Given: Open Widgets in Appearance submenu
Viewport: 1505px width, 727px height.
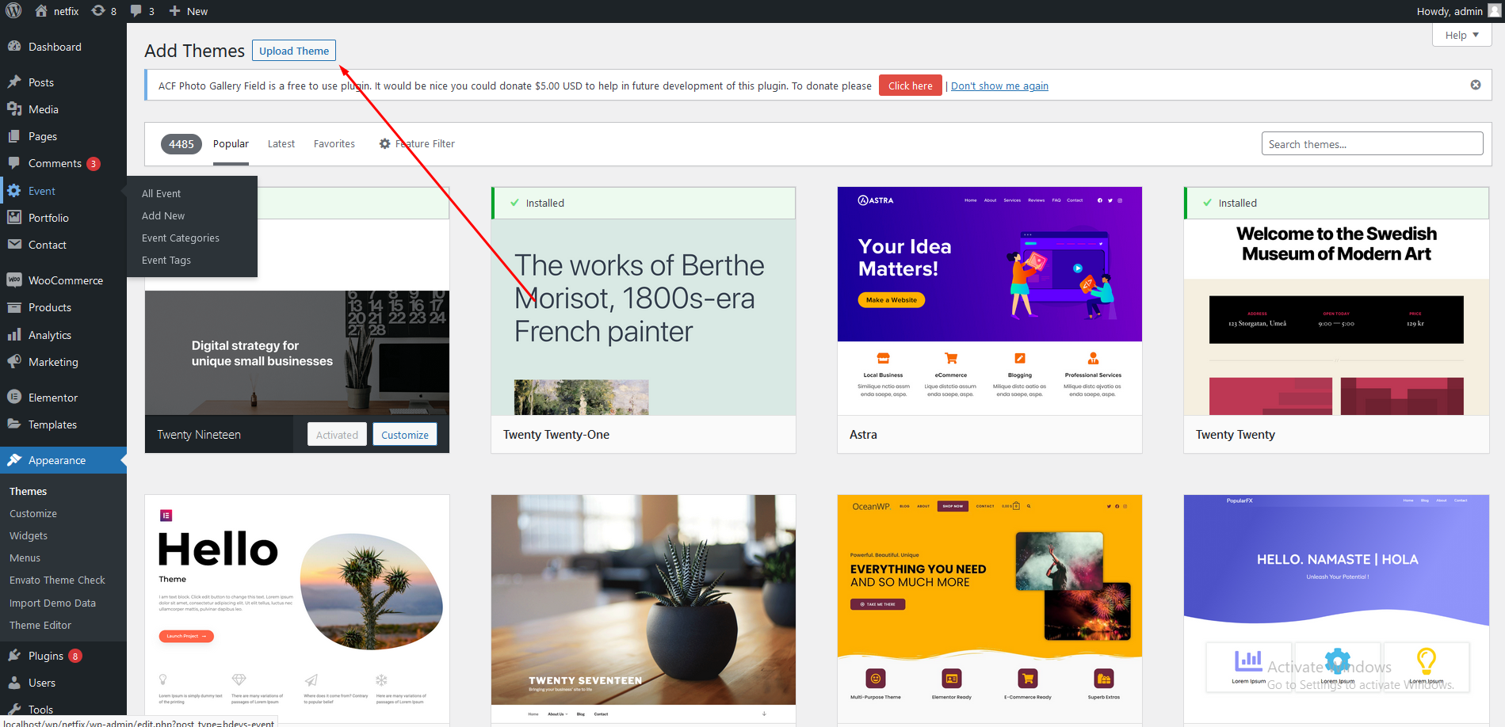Looking at the screenshot, I should pos(29,535).
